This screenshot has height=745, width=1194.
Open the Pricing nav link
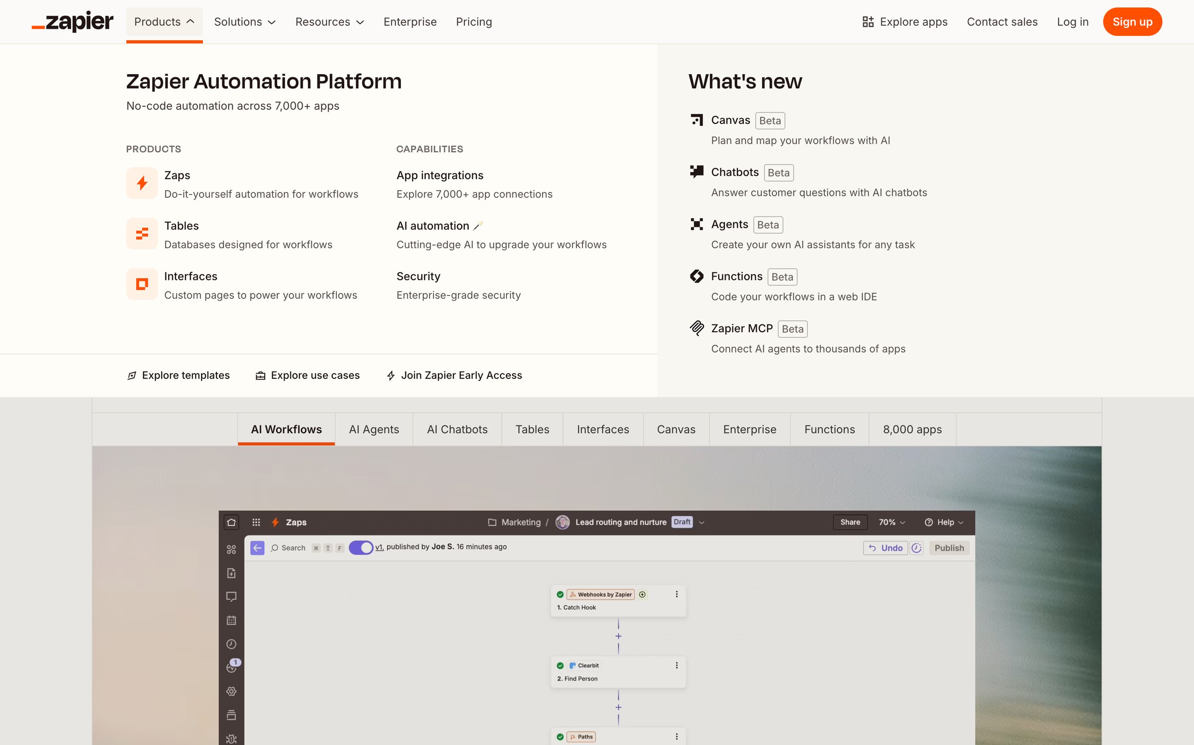click(474, 22)
